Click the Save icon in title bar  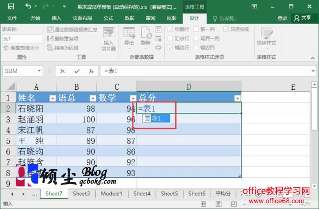11,6
